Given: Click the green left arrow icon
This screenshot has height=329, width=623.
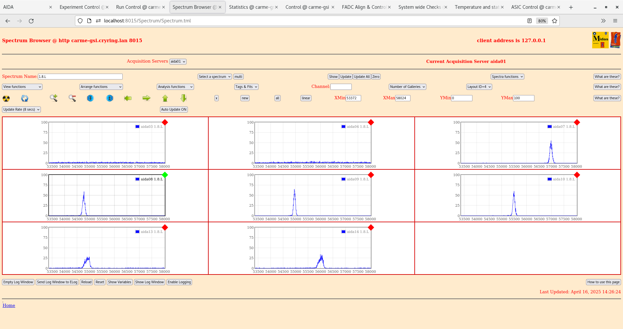Looking at the screenshot, I should [x=128, y=98].
